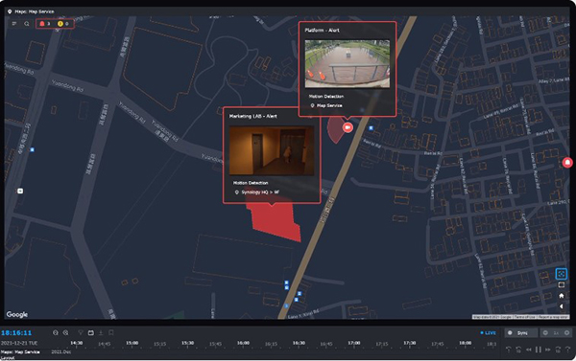Click the 15:00 timeline marker

pyautogui.click(x=132, y=343)
